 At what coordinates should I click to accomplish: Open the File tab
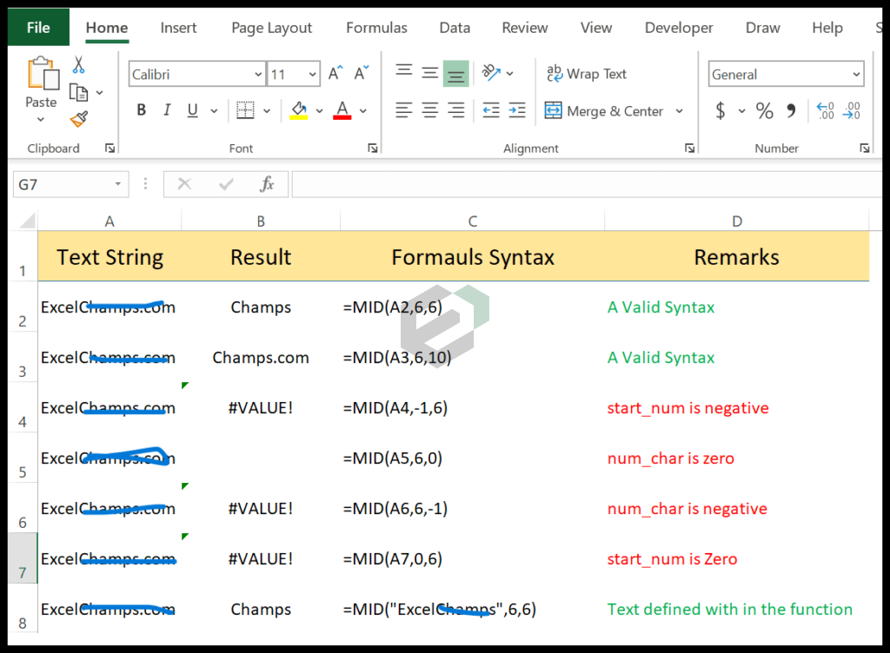[38, 27]
